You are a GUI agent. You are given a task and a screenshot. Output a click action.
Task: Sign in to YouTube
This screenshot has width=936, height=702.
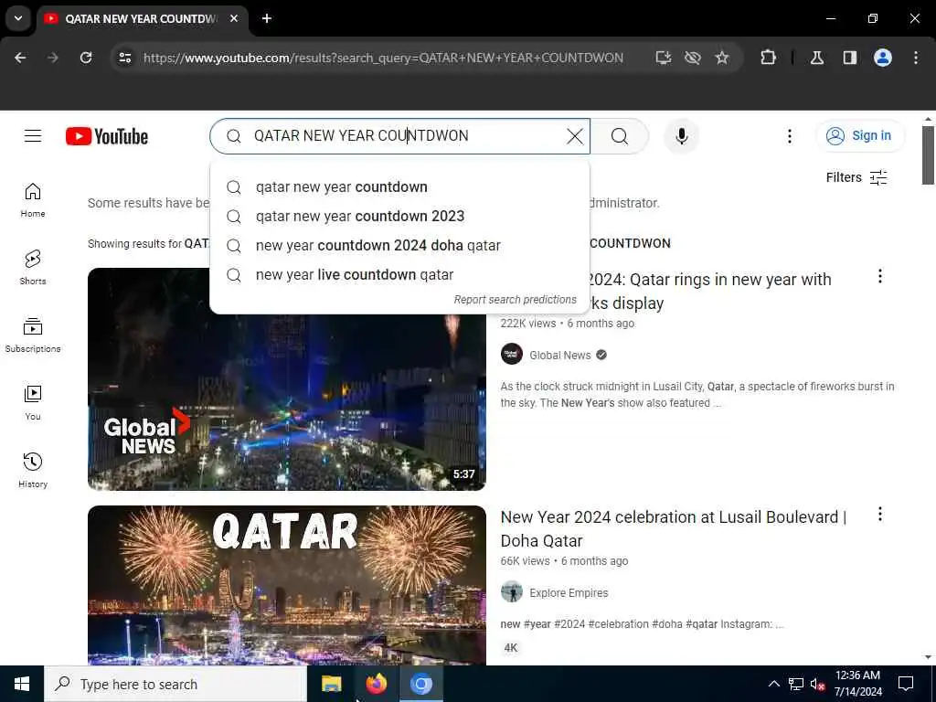tap(860, 136)
